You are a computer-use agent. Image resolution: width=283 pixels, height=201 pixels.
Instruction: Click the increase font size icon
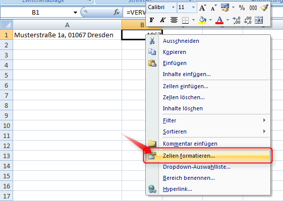(202, 8)
